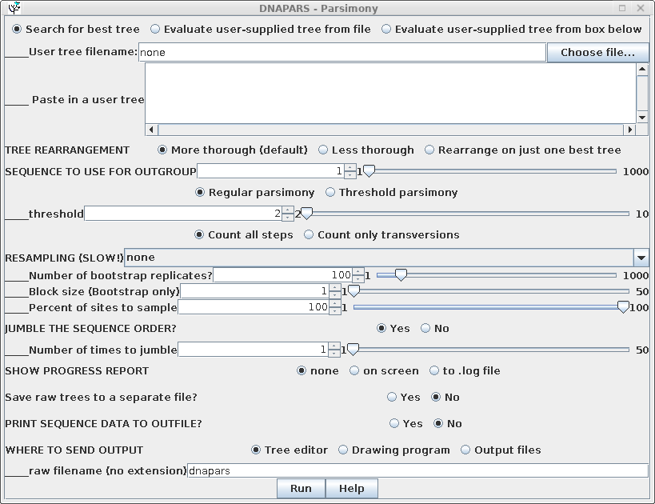Select Less thorough tree rearrangement

click(x=323, y=150)
